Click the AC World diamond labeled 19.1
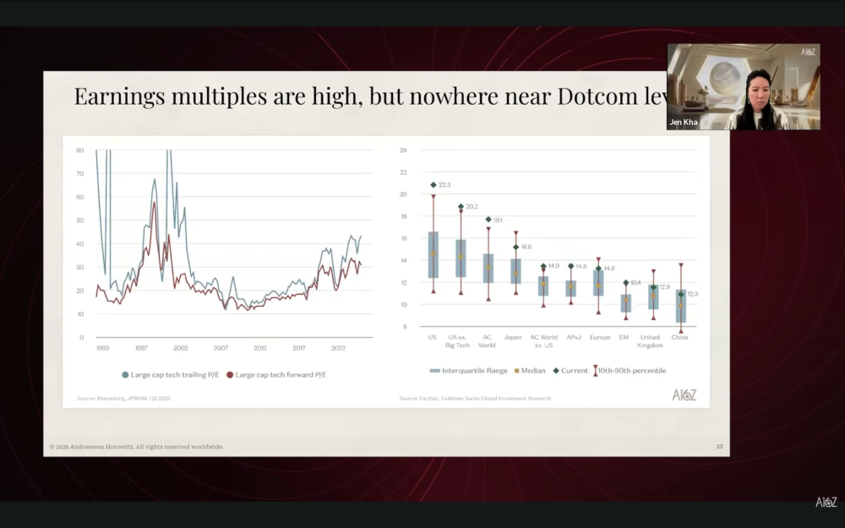Viewport: 845px width, 528px height. 488,220
